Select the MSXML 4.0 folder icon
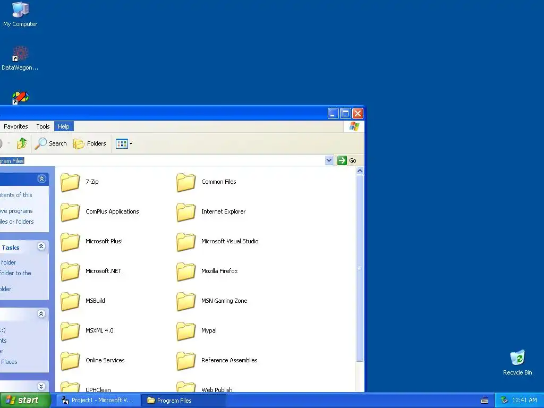The image size is (544, 408). (70, 331)
